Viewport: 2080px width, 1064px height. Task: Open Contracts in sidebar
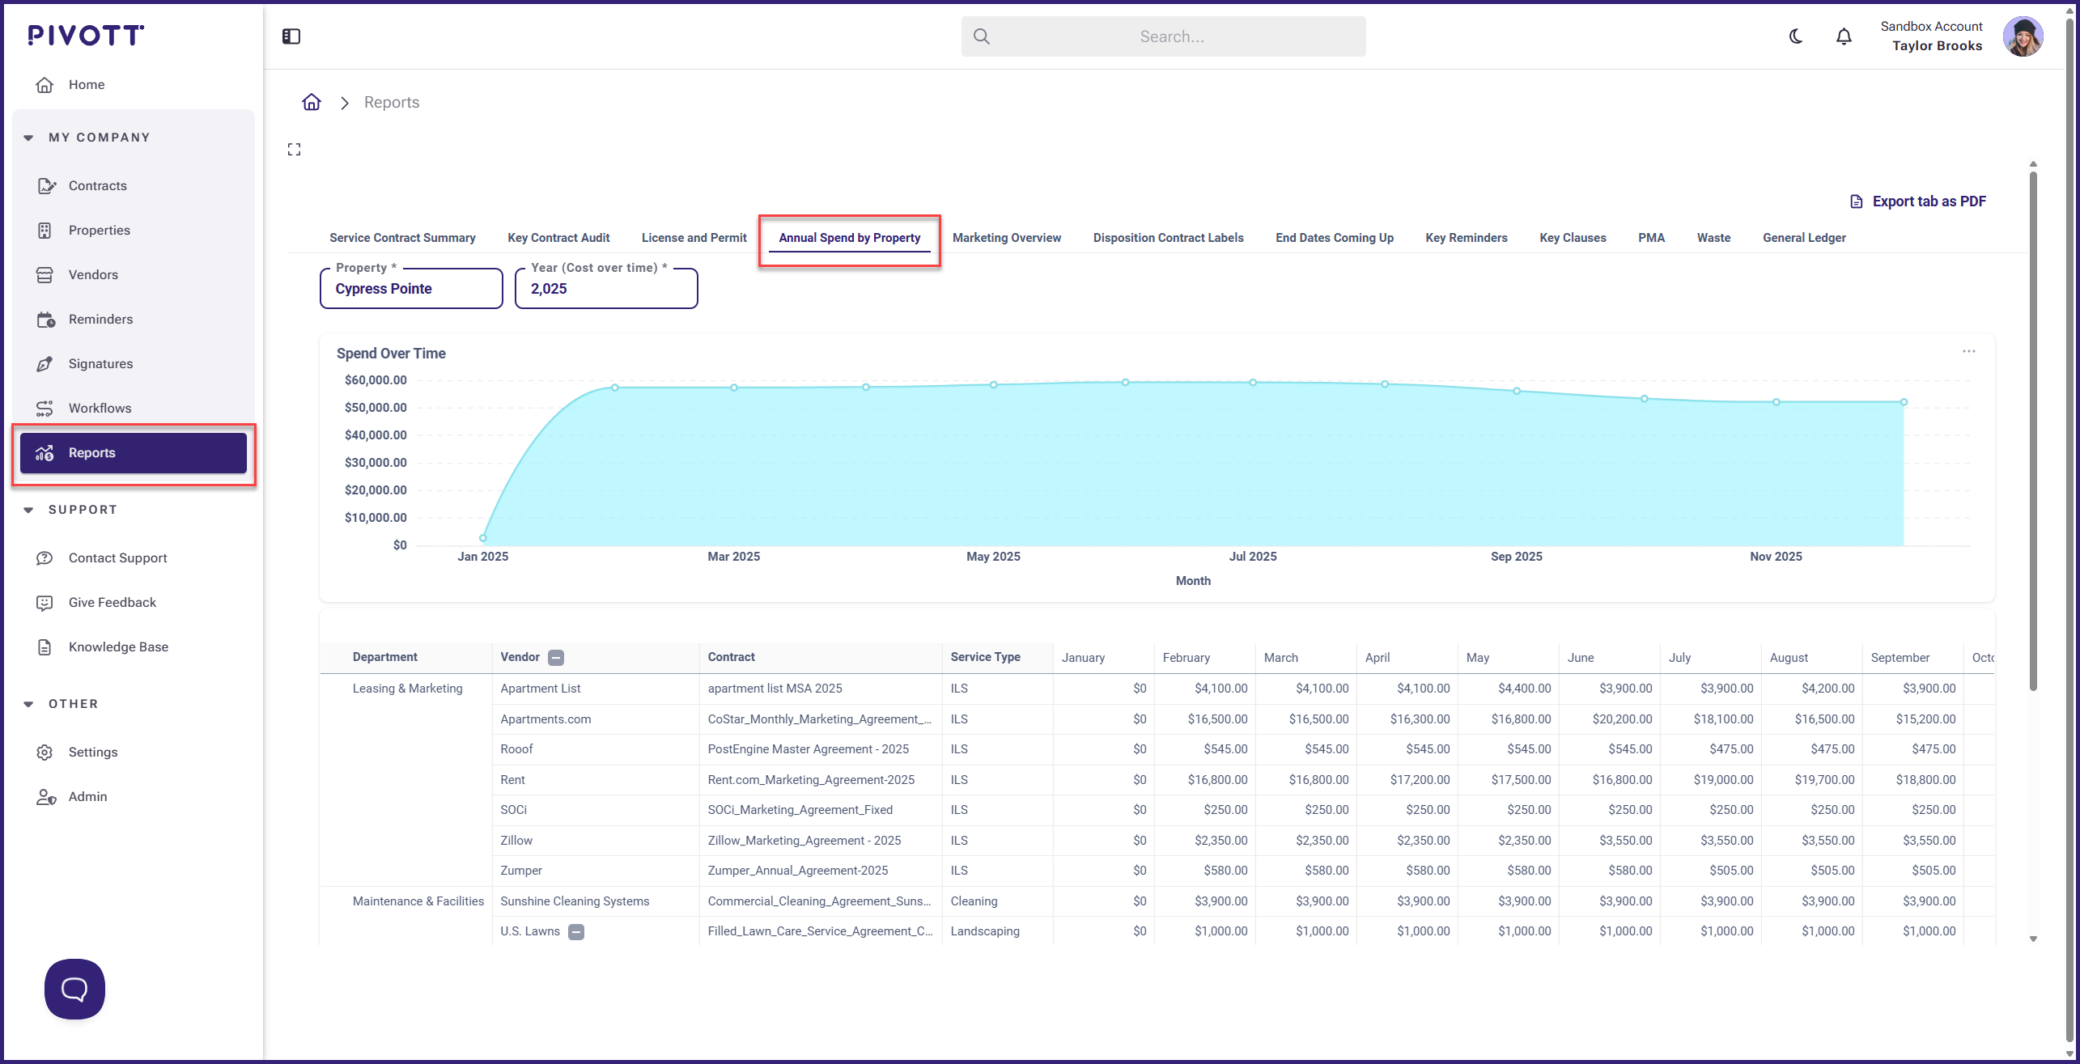pyautogui.click(x=98, y=186)
